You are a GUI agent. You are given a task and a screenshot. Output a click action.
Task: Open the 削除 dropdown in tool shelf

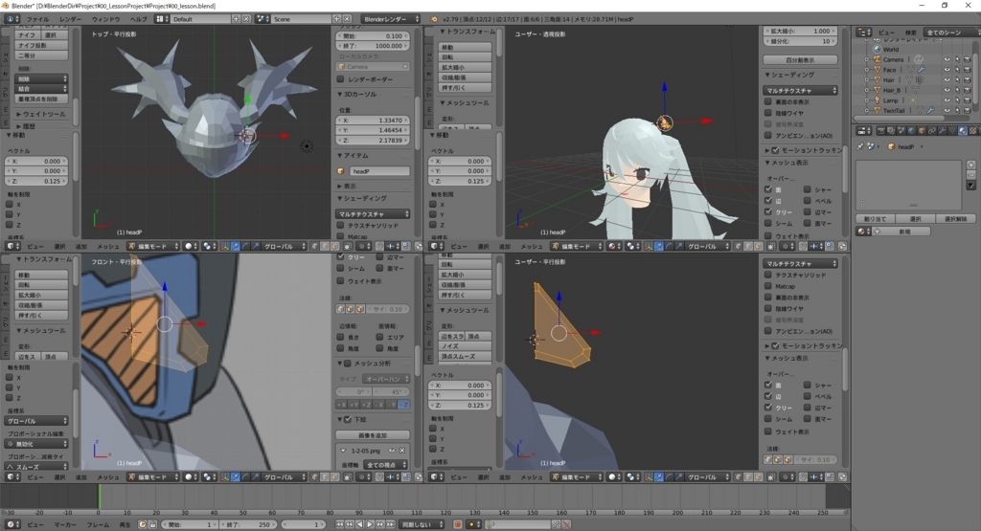tap(41, 78)
